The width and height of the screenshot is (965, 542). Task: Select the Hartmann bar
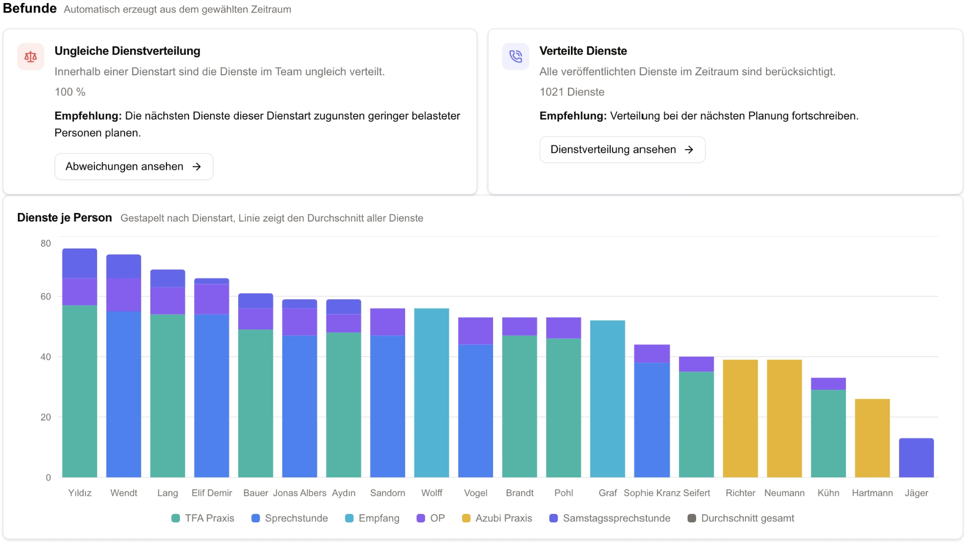coord(873,438)
